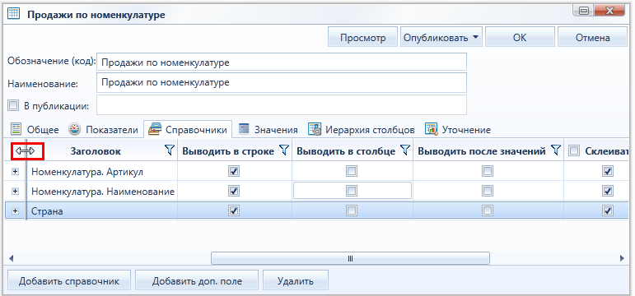635x296 pixels.
Task: Open filter for Выводить в строке column
Action: tap(285, 150)
